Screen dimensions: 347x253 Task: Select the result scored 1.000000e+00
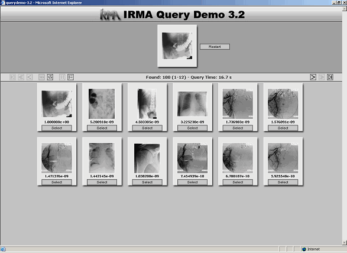pyautogui.click(x=57, y=128)
